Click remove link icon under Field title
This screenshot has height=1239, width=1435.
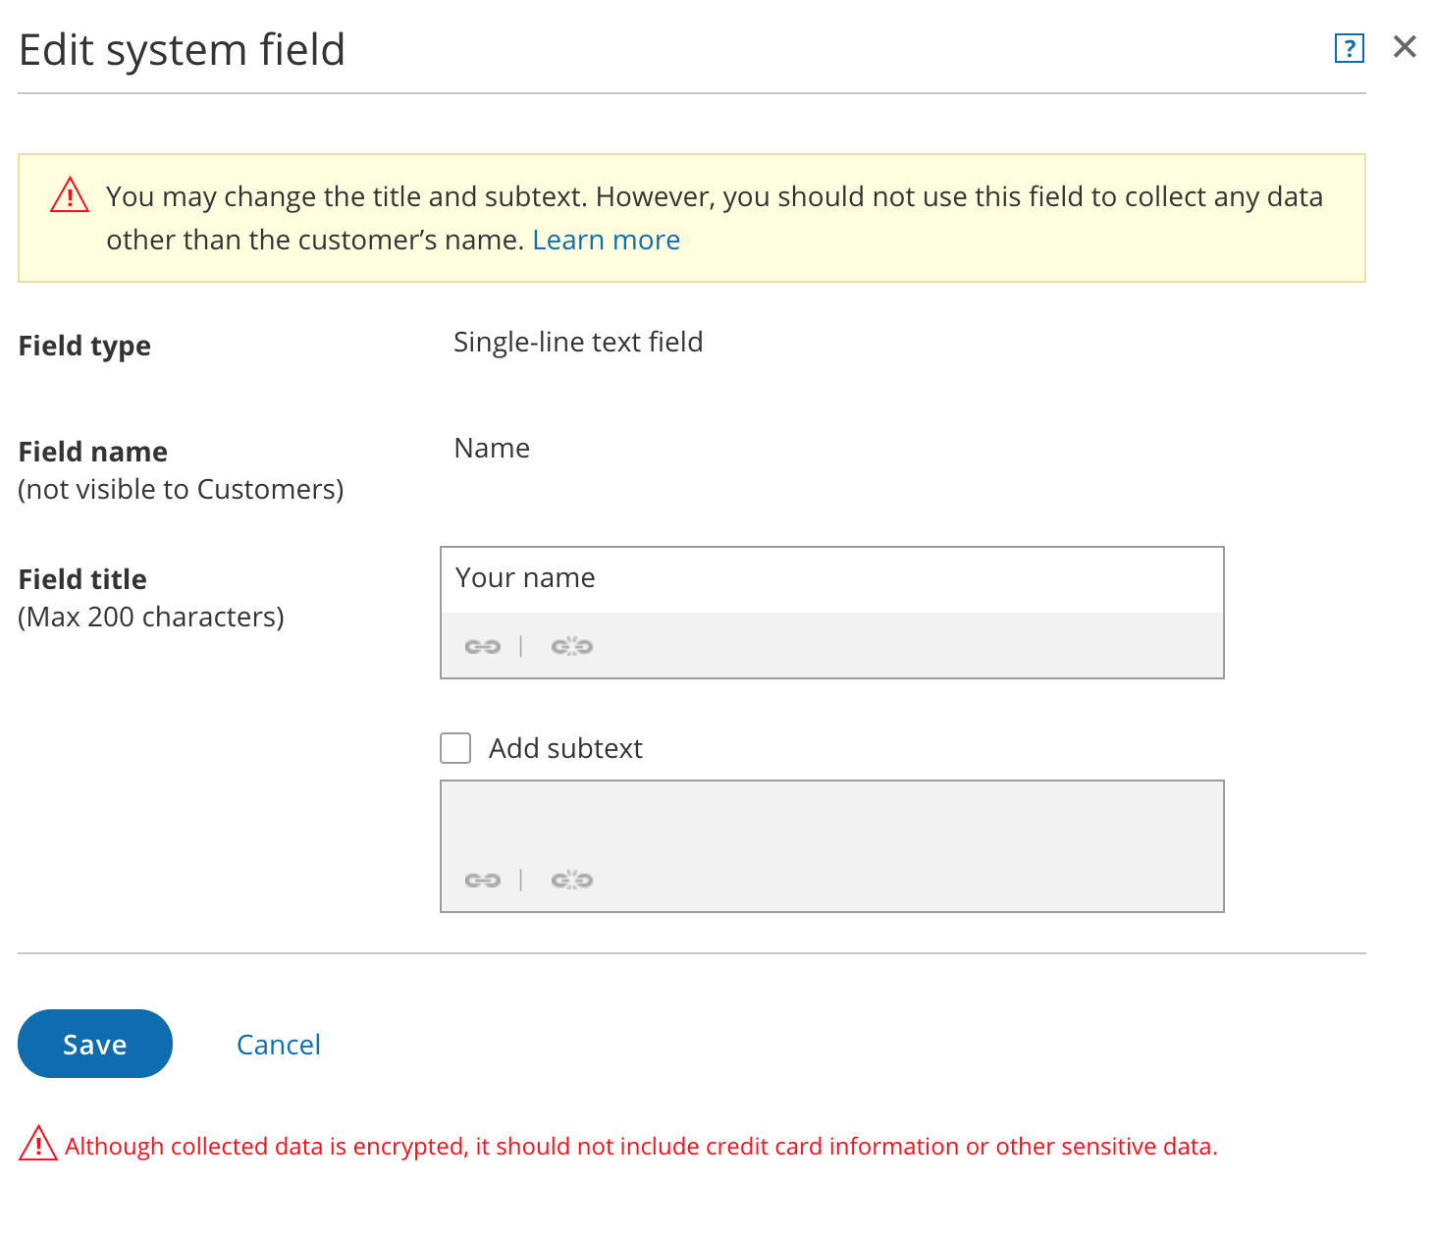pyautogui.click(x=571, y=646)
